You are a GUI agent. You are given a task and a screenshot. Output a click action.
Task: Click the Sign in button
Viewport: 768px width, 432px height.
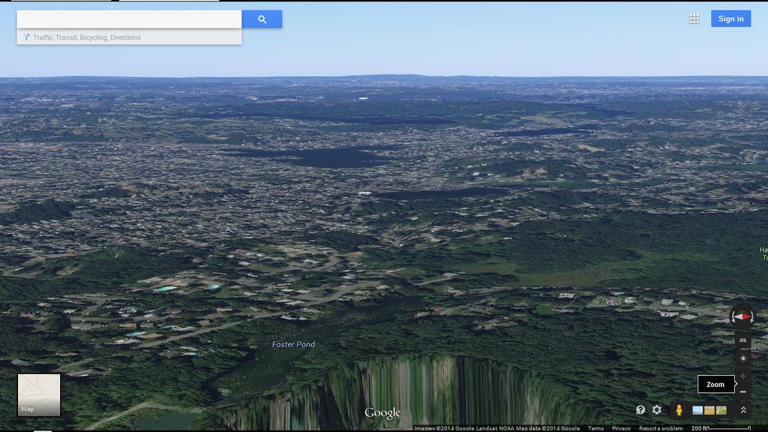tap(730, 19)
